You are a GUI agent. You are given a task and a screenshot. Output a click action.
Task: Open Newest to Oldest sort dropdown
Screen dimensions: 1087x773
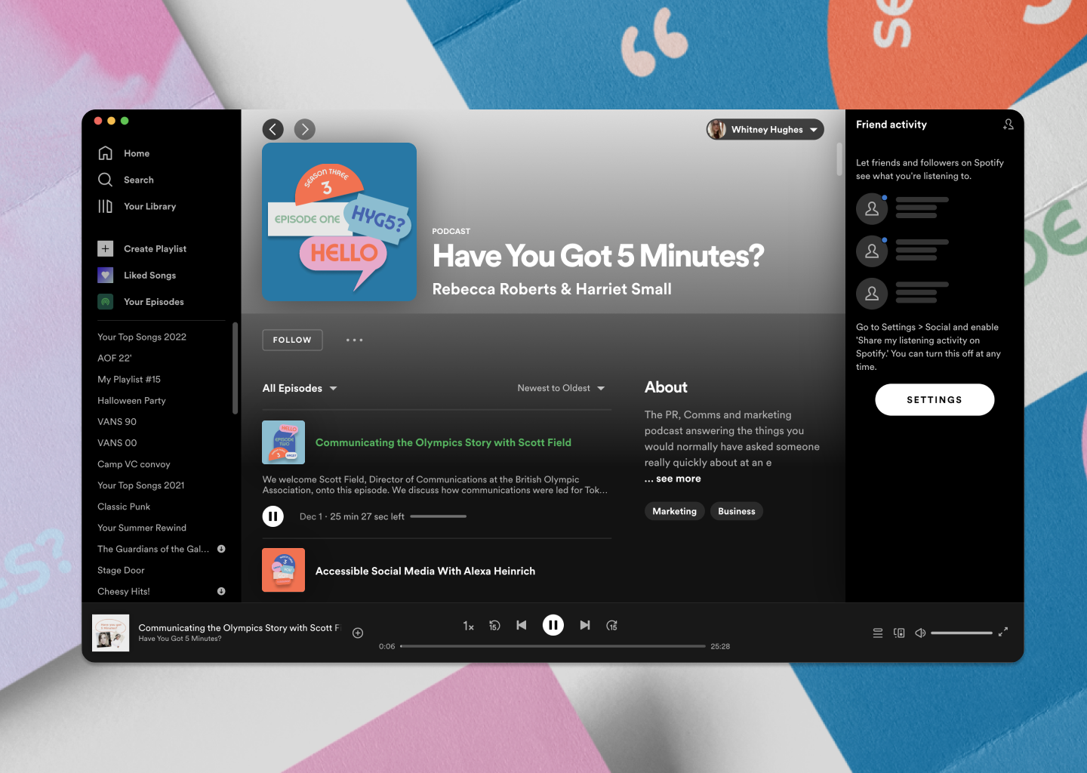(561, 388)
